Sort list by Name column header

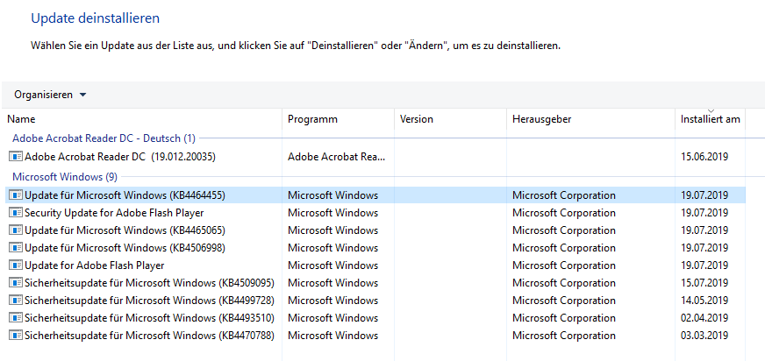pos(21,119)
